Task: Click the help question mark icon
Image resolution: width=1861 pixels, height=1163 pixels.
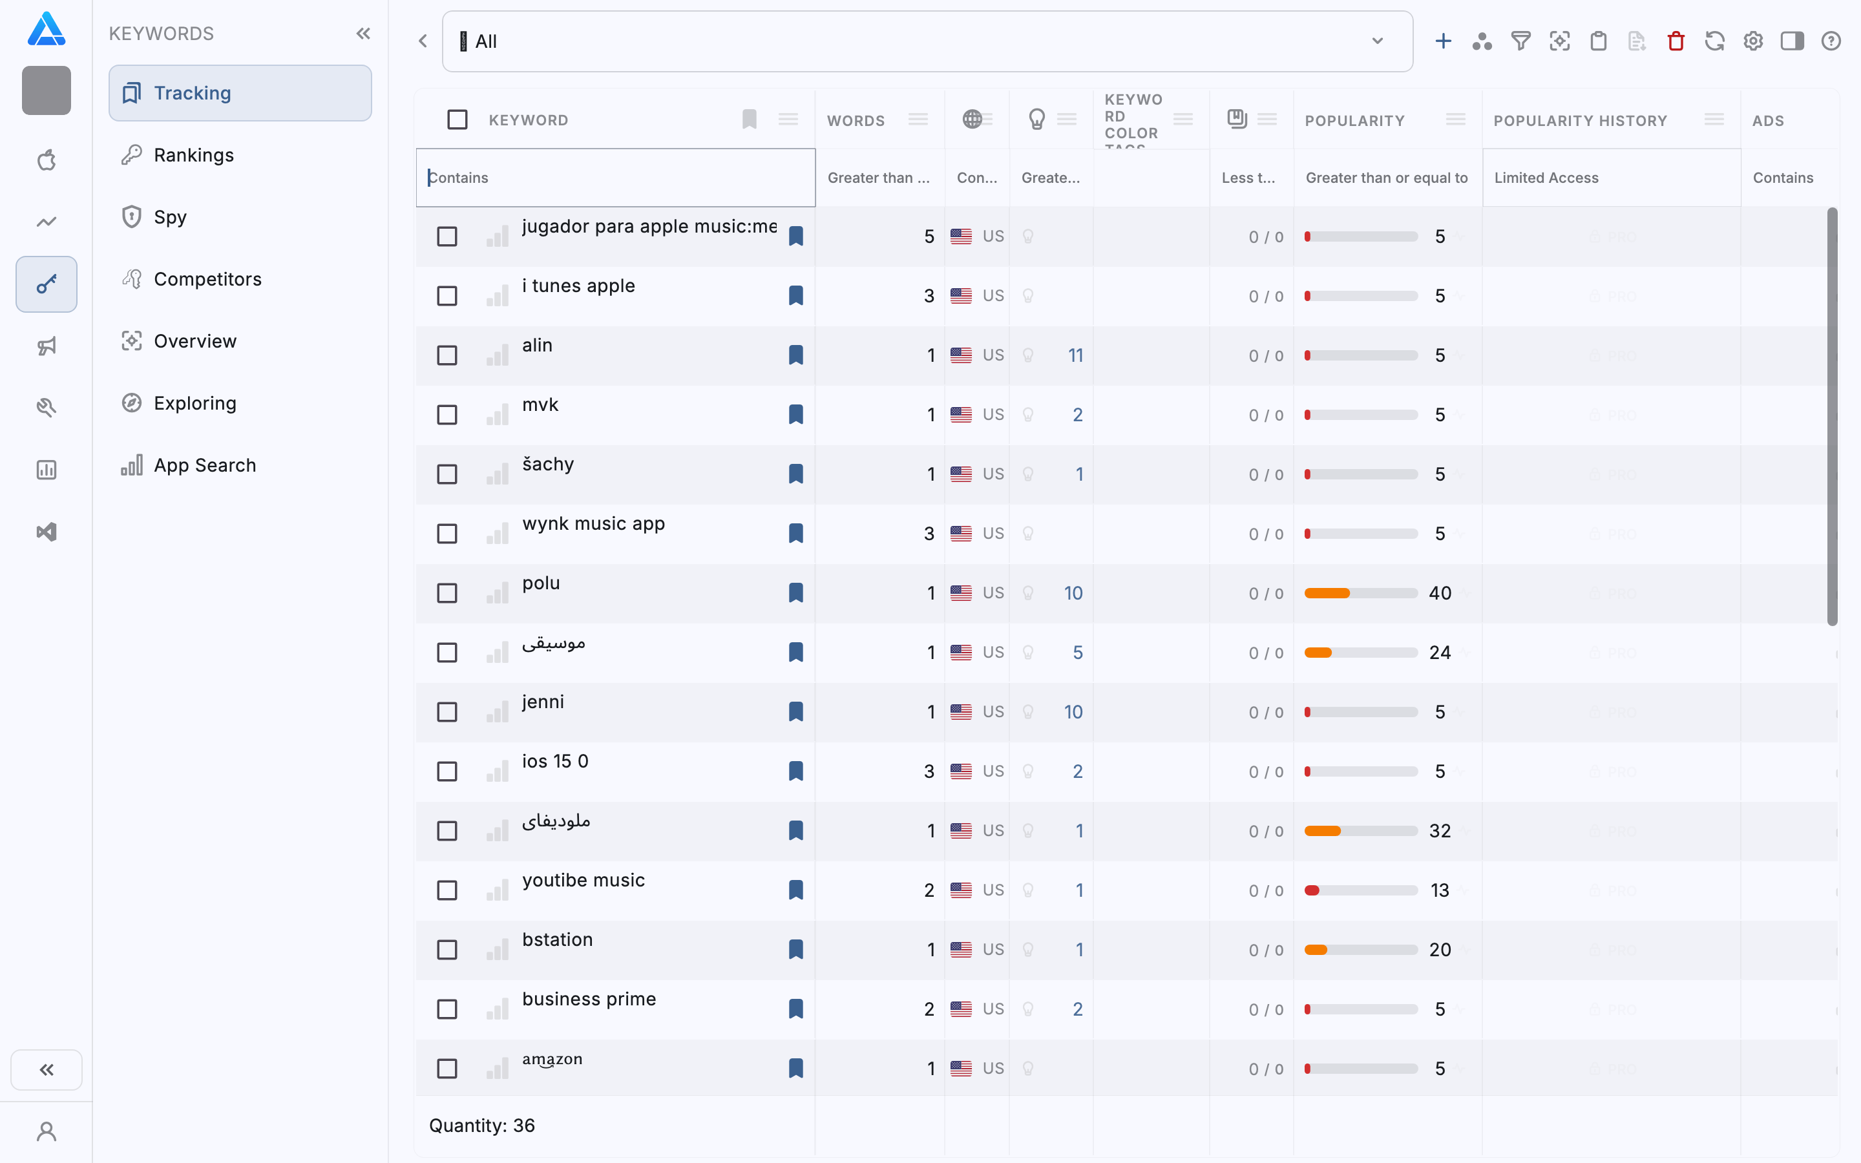Action: click(x=1831, y=41)
